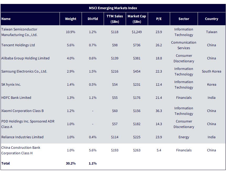
Task: Click Xiaomi Corporation P/E value 36.3
Action: pyautogui.click(x=159, y=111)
